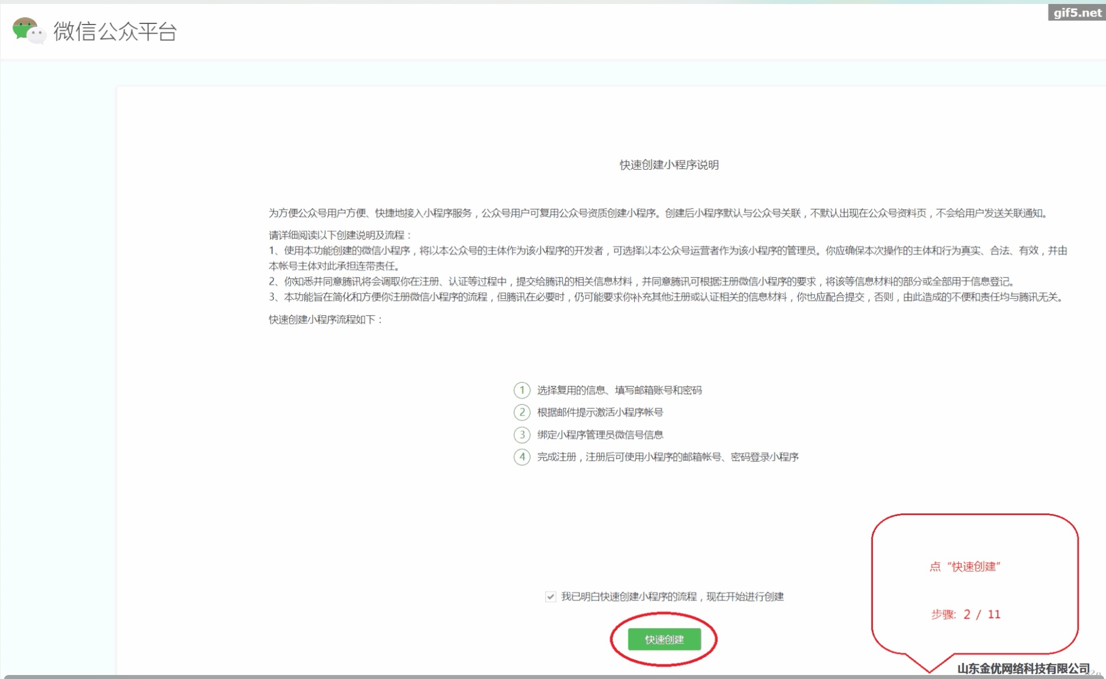Click the step 2 circle icon
Screen dimensions: 1106x679
(x=521, y=412)
